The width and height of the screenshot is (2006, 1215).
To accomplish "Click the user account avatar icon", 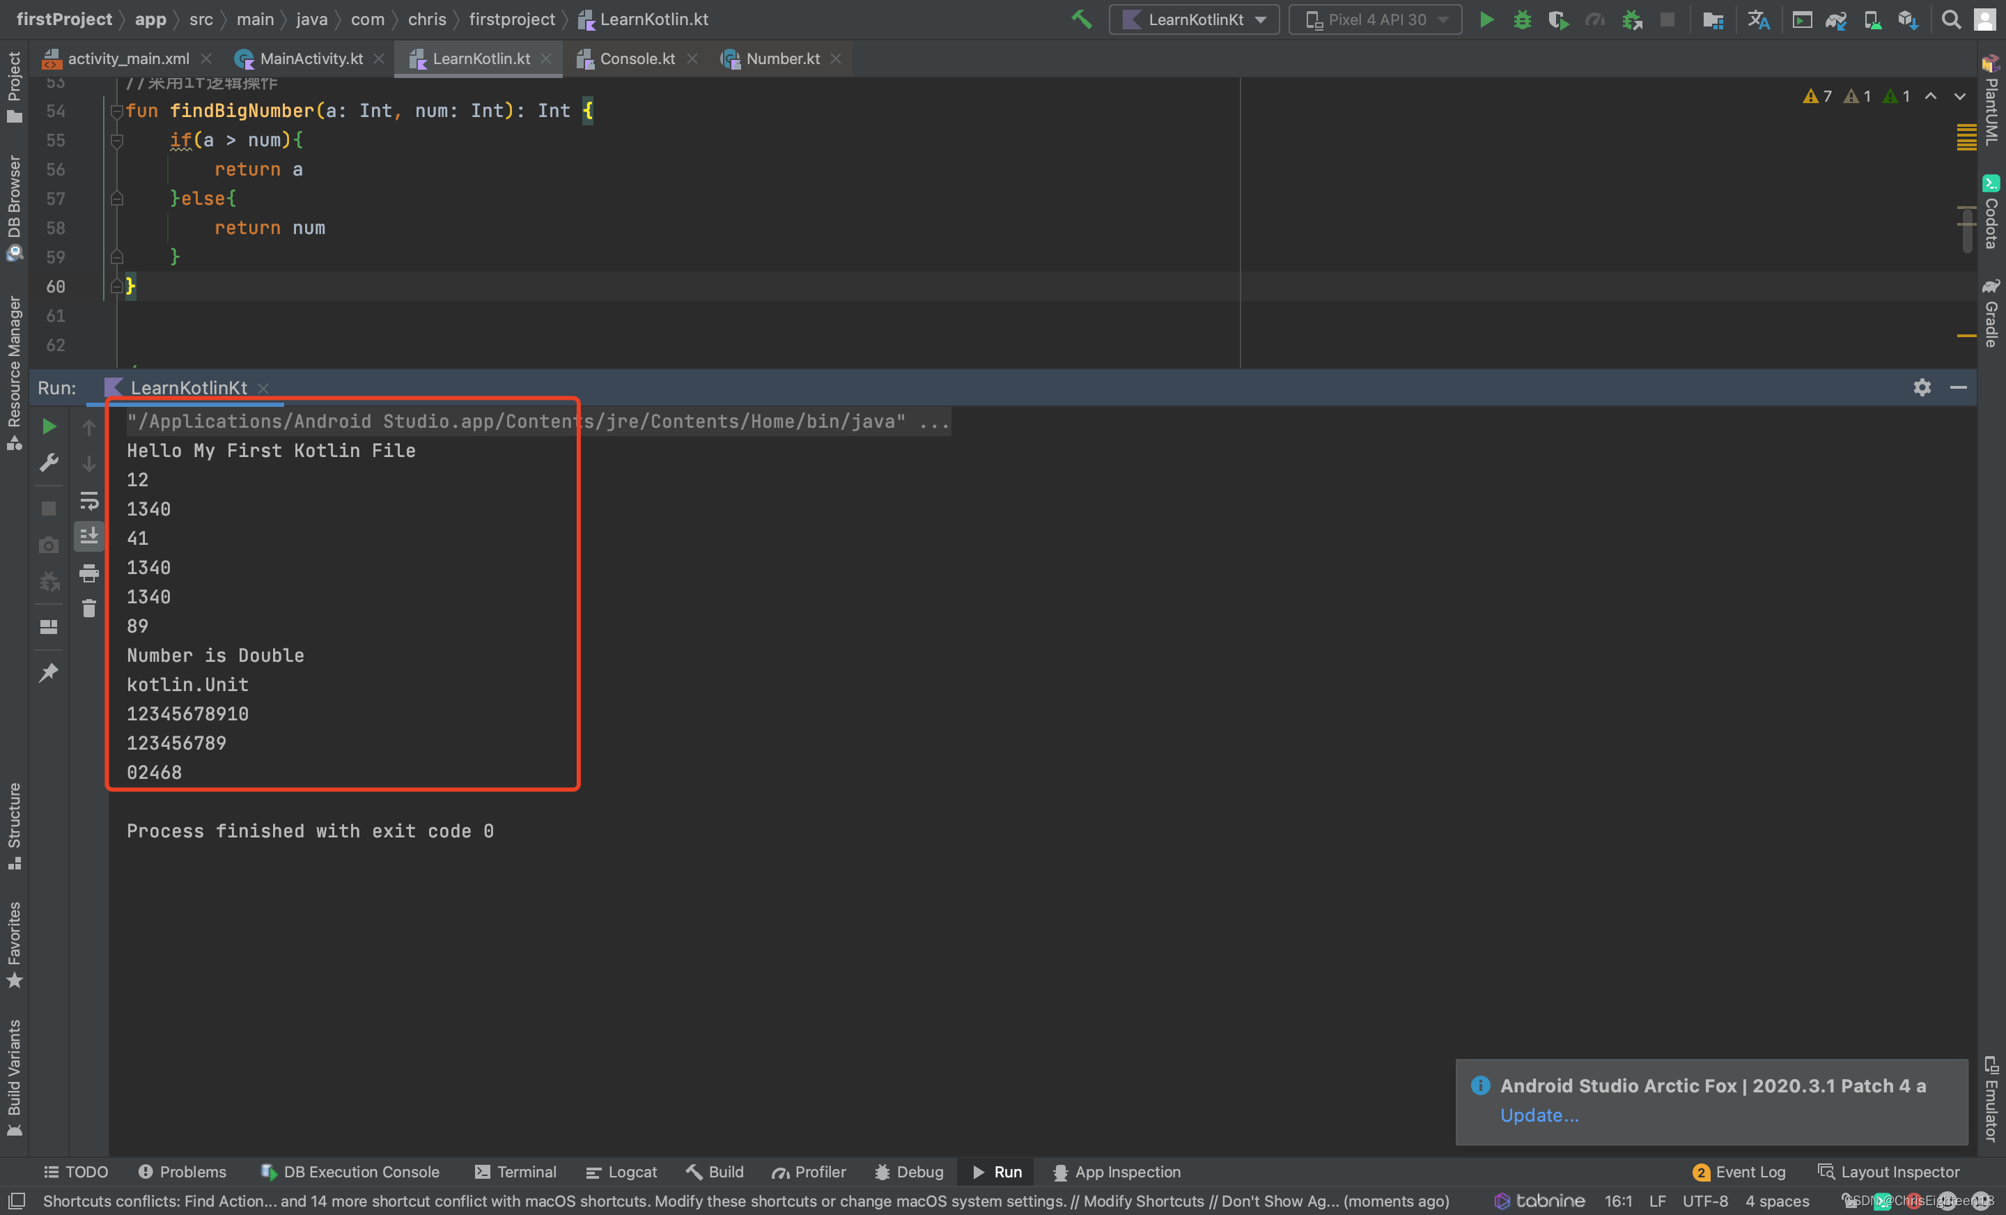I will tap(1986, 20).
